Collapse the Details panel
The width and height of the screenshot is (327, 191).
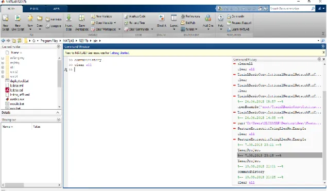58,113
